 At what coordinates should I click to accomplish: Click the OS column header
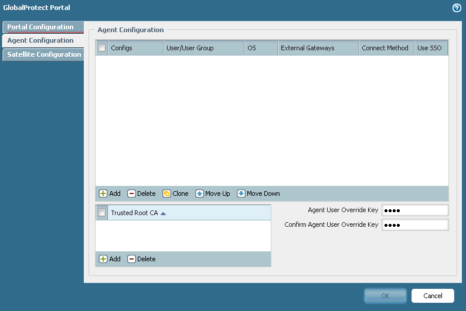tap(261, 48)
